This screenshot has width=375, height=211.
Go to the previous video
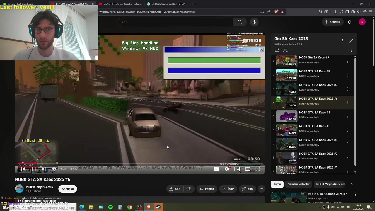(x=23, y=169)
